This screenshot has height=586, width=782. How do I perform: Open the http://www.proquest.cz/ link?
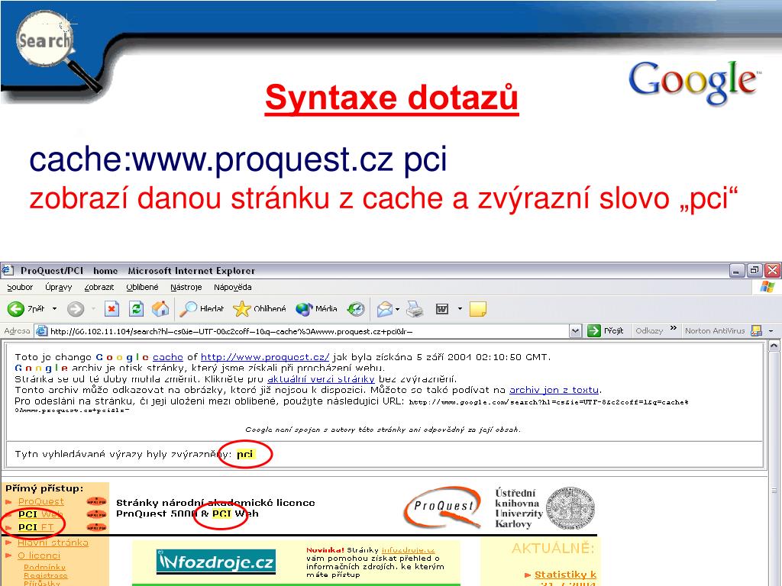tap(265, 357)
